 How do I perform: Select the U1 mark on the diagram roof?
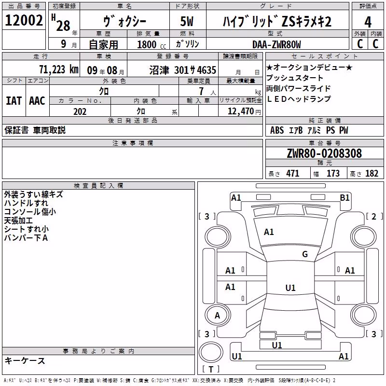(290, 288)
